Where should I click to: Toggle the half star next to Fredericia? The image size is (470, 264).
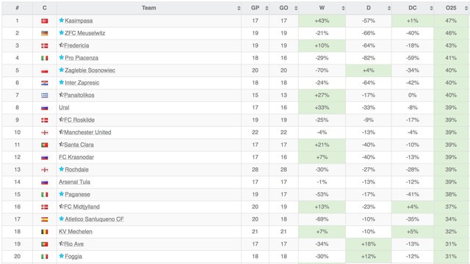pyautogui.click(x=61, y=45)
